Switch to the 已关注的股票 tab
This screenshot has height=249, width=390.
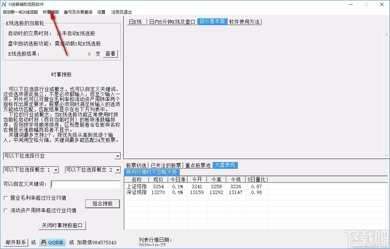(x=165, y=165)
